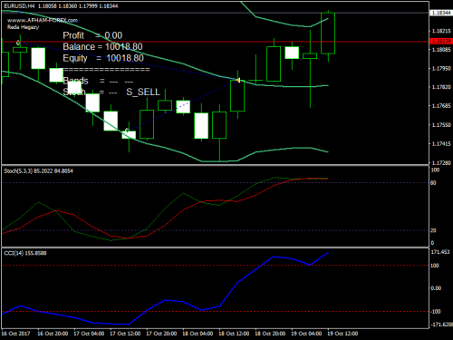Click the orange trade close arrow marker
453x340 pixels.
click(x=238, y=80)
